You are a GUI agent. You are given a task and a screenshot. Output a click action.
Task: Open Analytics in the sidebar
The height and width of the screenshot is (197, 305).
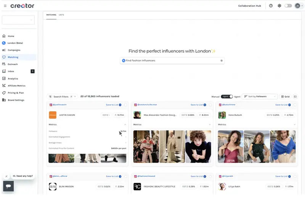tap(13, 79)
